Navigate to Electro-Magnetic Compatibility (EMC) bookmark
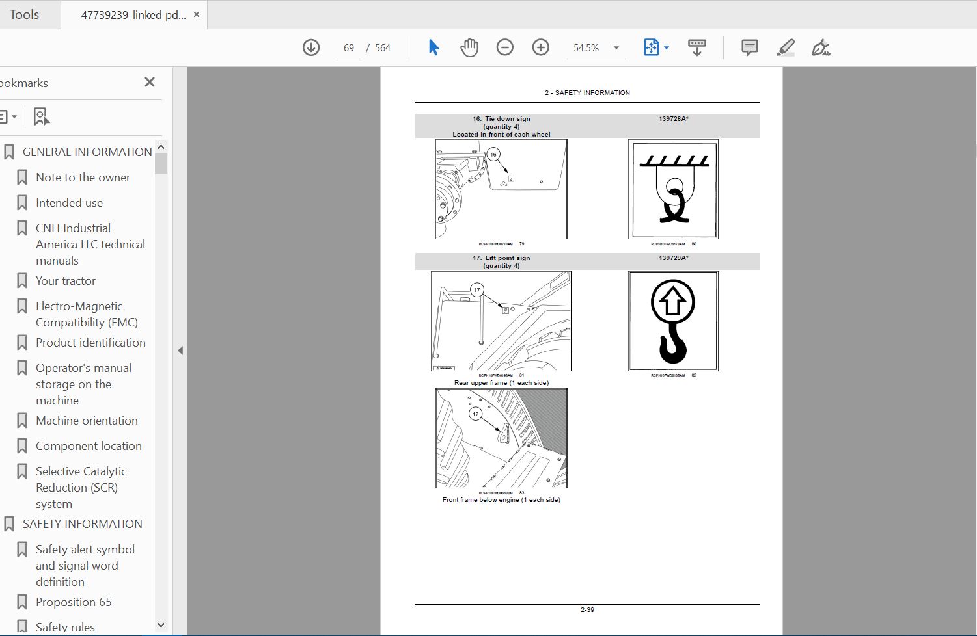The image size is (977, 636). click(x=87, y=314)
